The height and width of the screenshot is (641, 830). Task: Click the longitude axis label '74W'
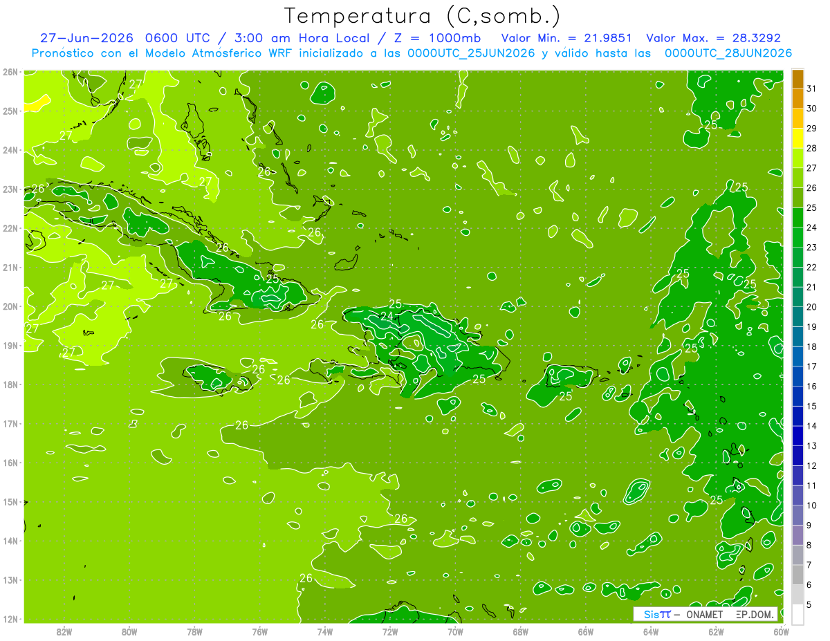click(324, 631)
